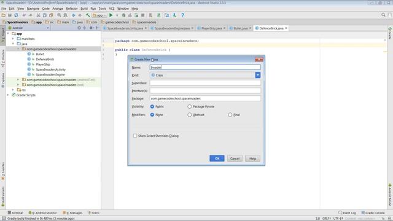This screenshot has height=221, width=393.
Task: Click the Interface(s) input field
Action: pyautogui.click(x=205, y=90)
